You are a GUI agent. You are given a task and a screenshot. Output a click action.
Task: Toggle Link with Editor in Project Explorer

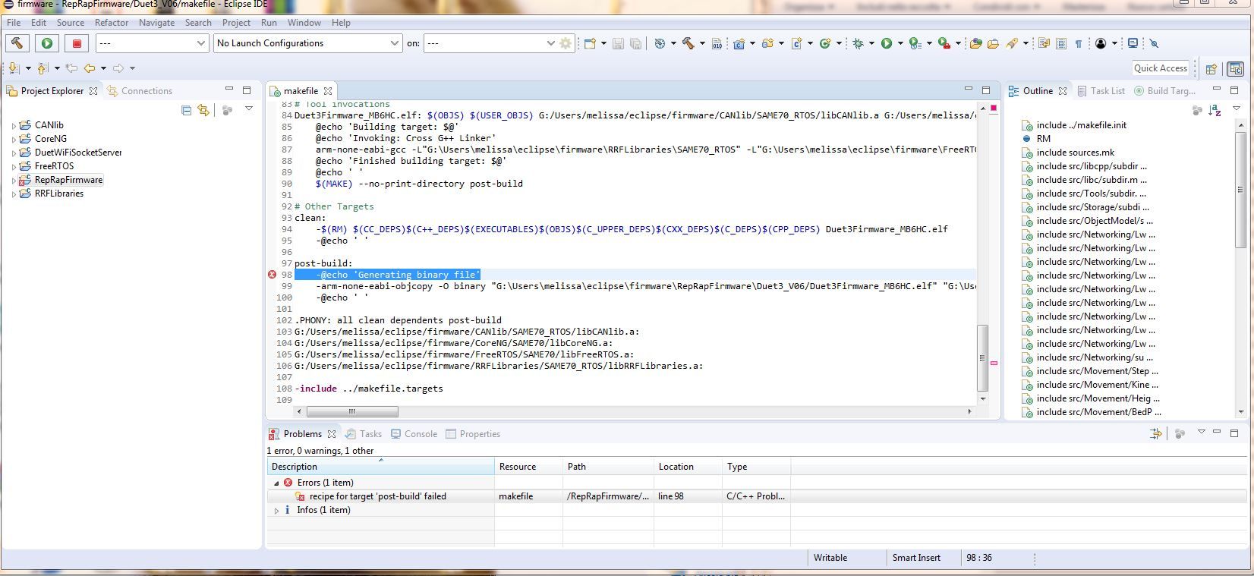tap(203, 110)
